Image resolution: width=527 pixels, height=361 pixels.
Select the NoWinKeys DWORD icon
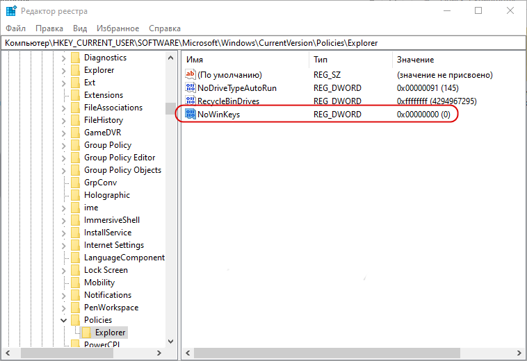coord(190,114)
